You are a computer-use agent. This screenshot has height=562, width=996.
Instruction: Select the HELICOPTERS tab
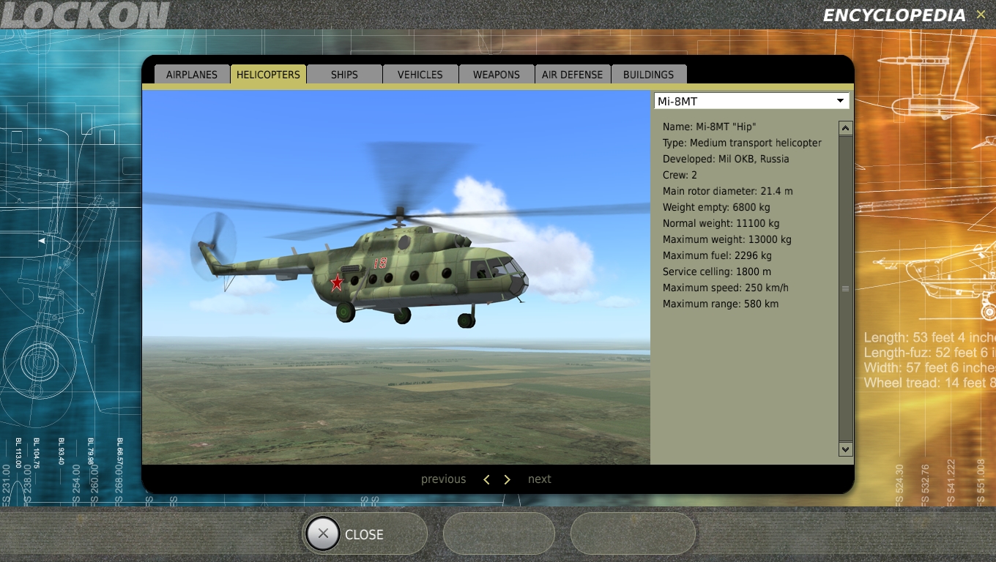268,75
